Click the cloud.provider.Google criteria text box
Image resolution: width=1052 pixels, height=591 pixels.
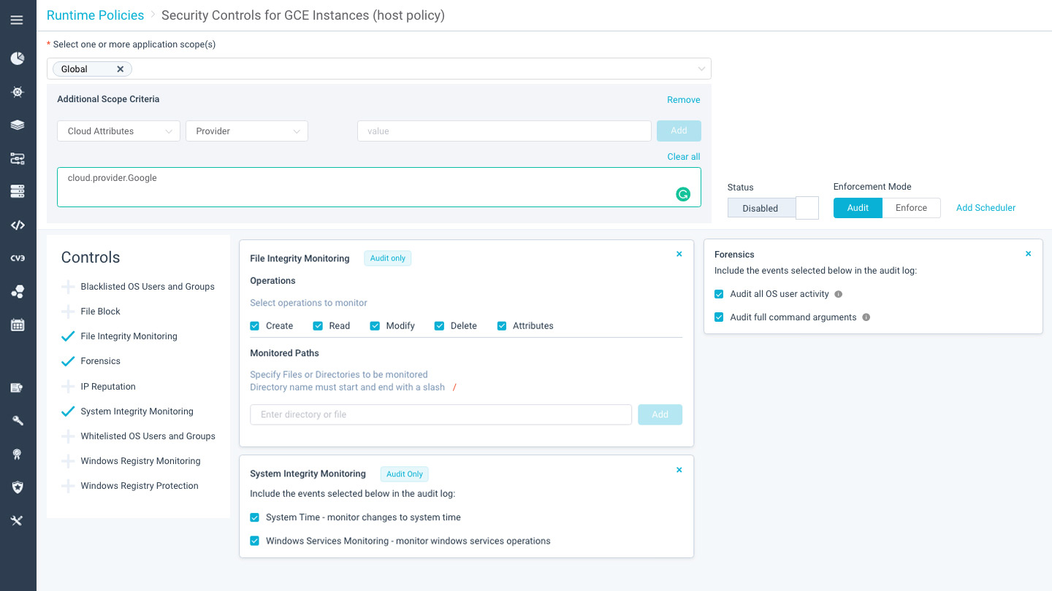(379, 188)
